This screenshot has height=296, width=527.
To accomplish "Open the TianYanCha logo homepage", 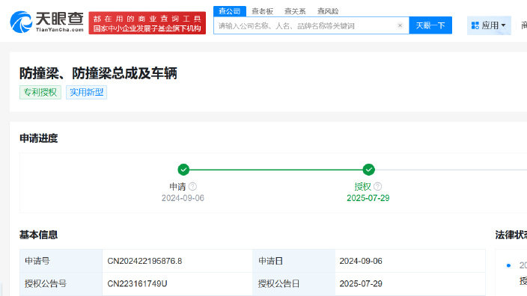I will click(x=46, y=22).
